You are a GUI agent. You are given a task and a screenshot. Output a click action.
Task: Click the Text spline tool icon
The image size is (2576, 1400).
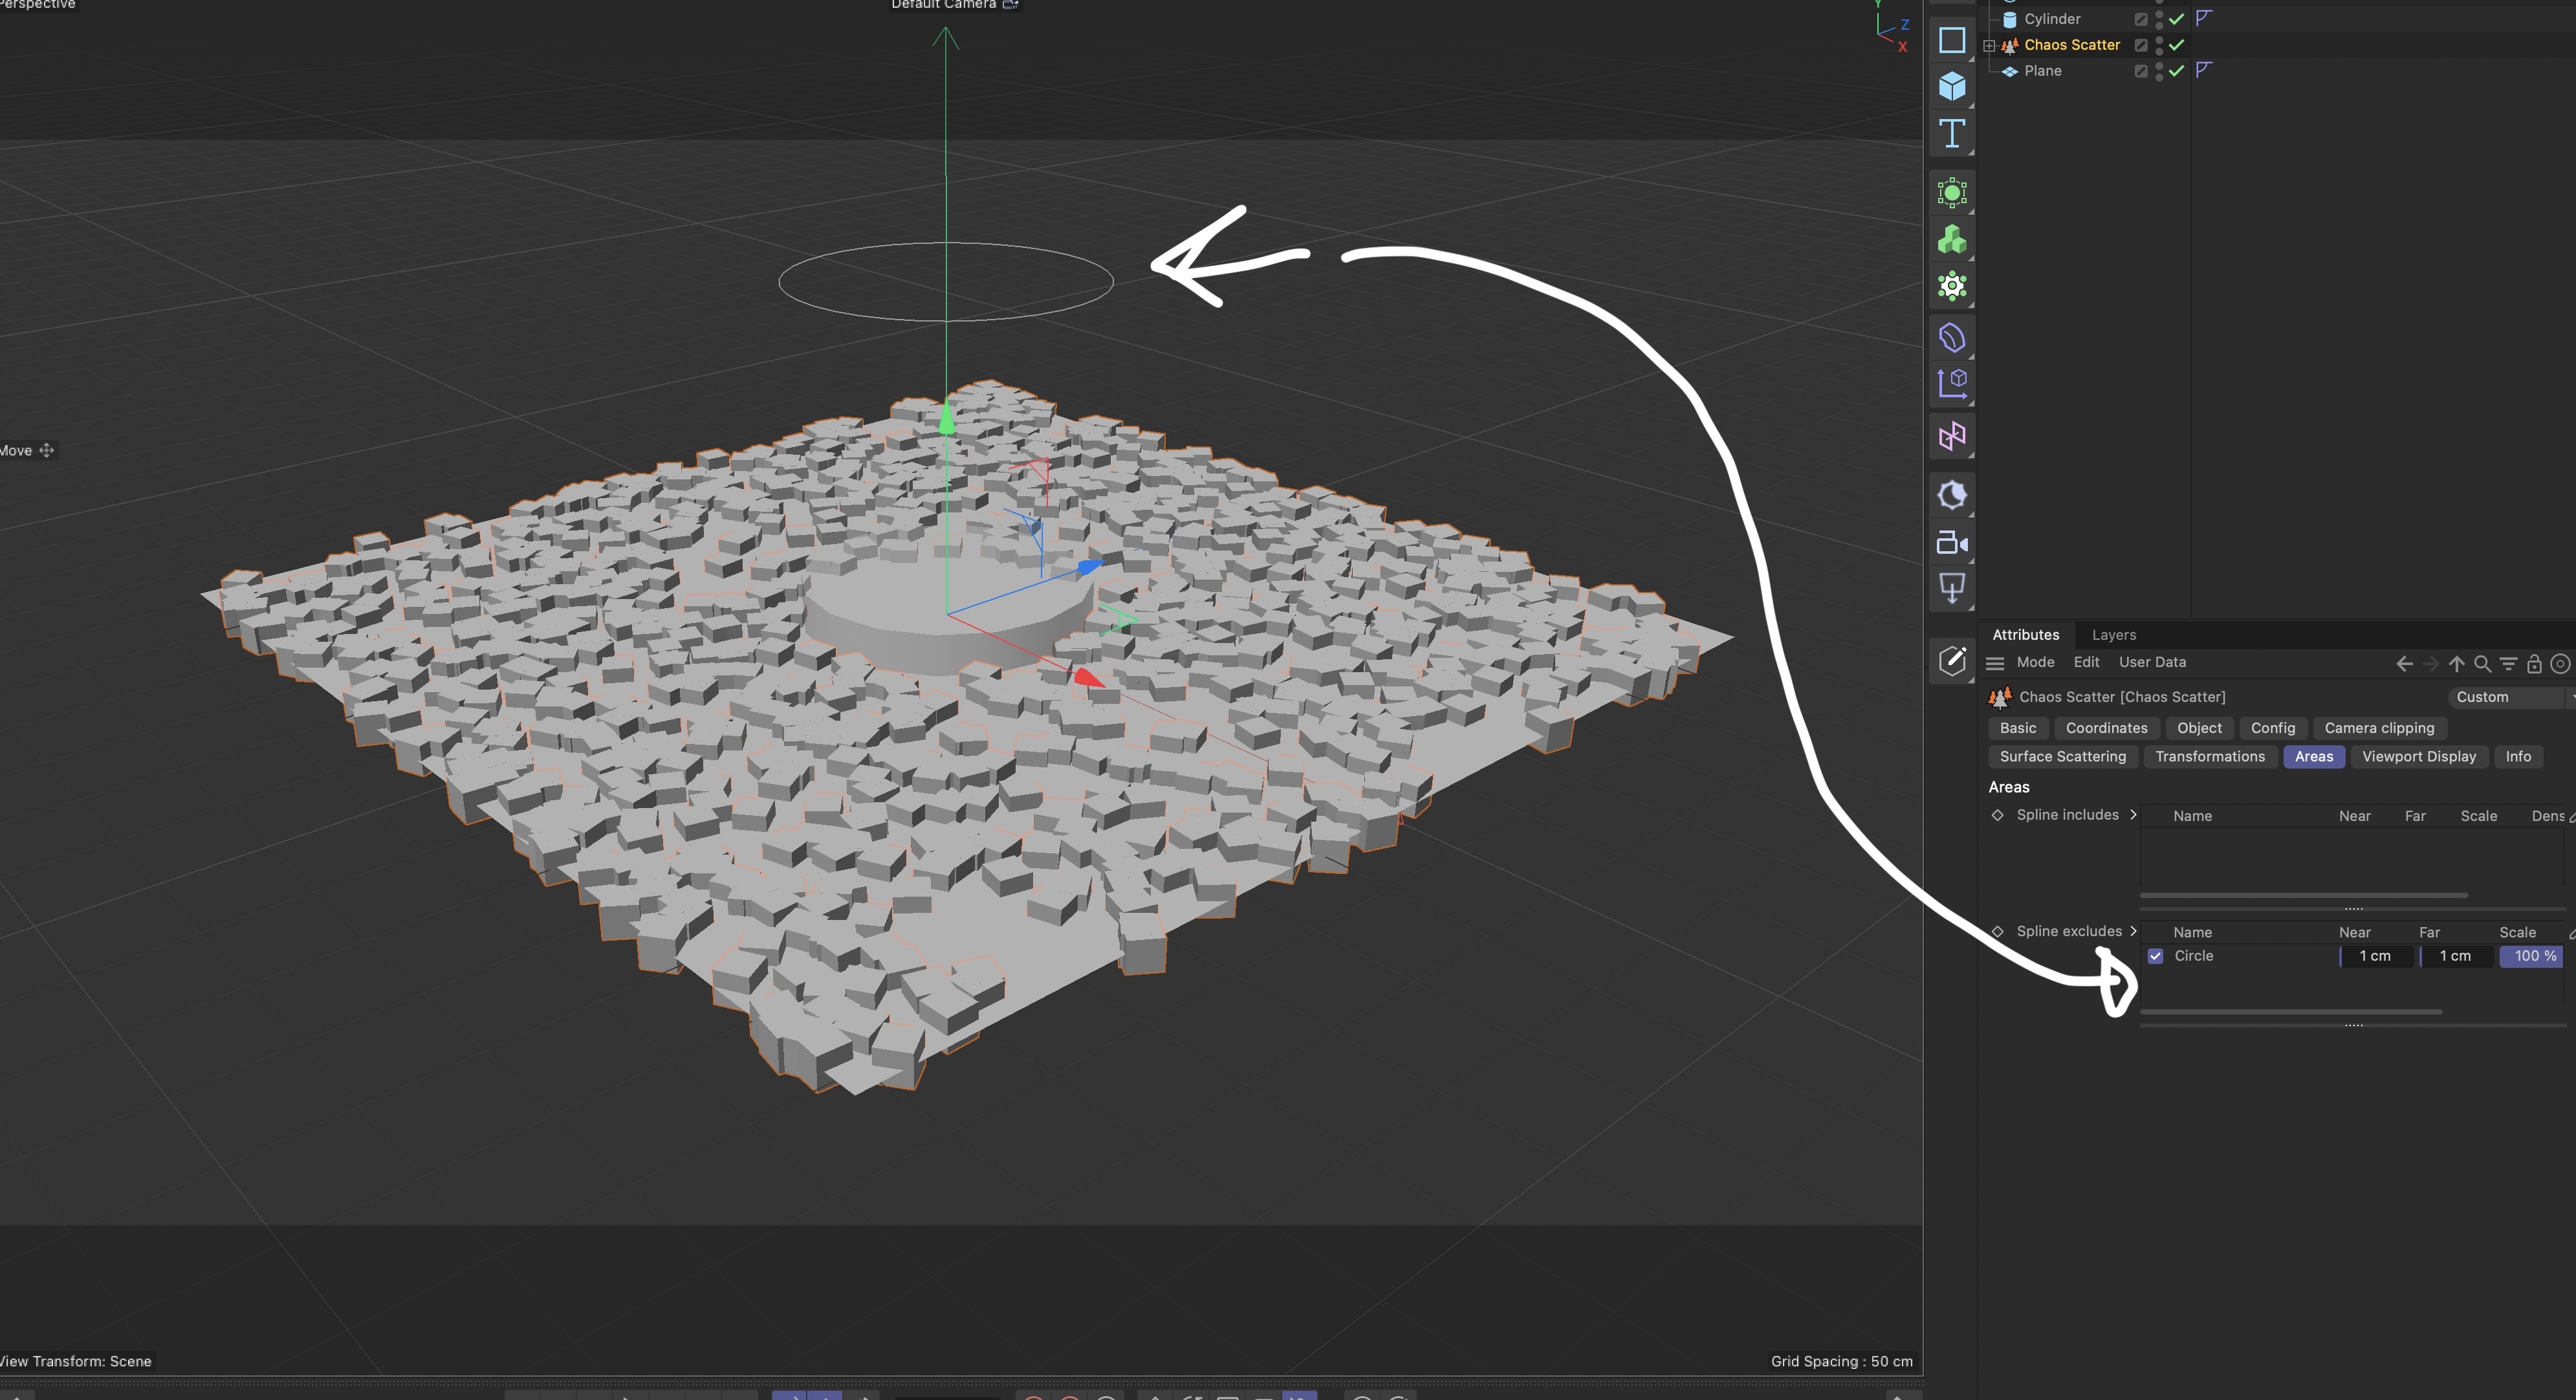tap(1951, 134)
